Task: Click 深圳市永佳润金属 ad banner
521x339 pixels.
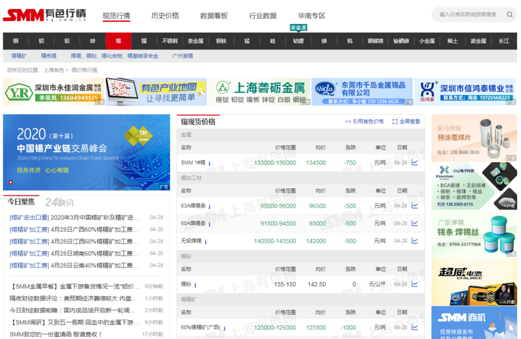Action: [54, 92]
